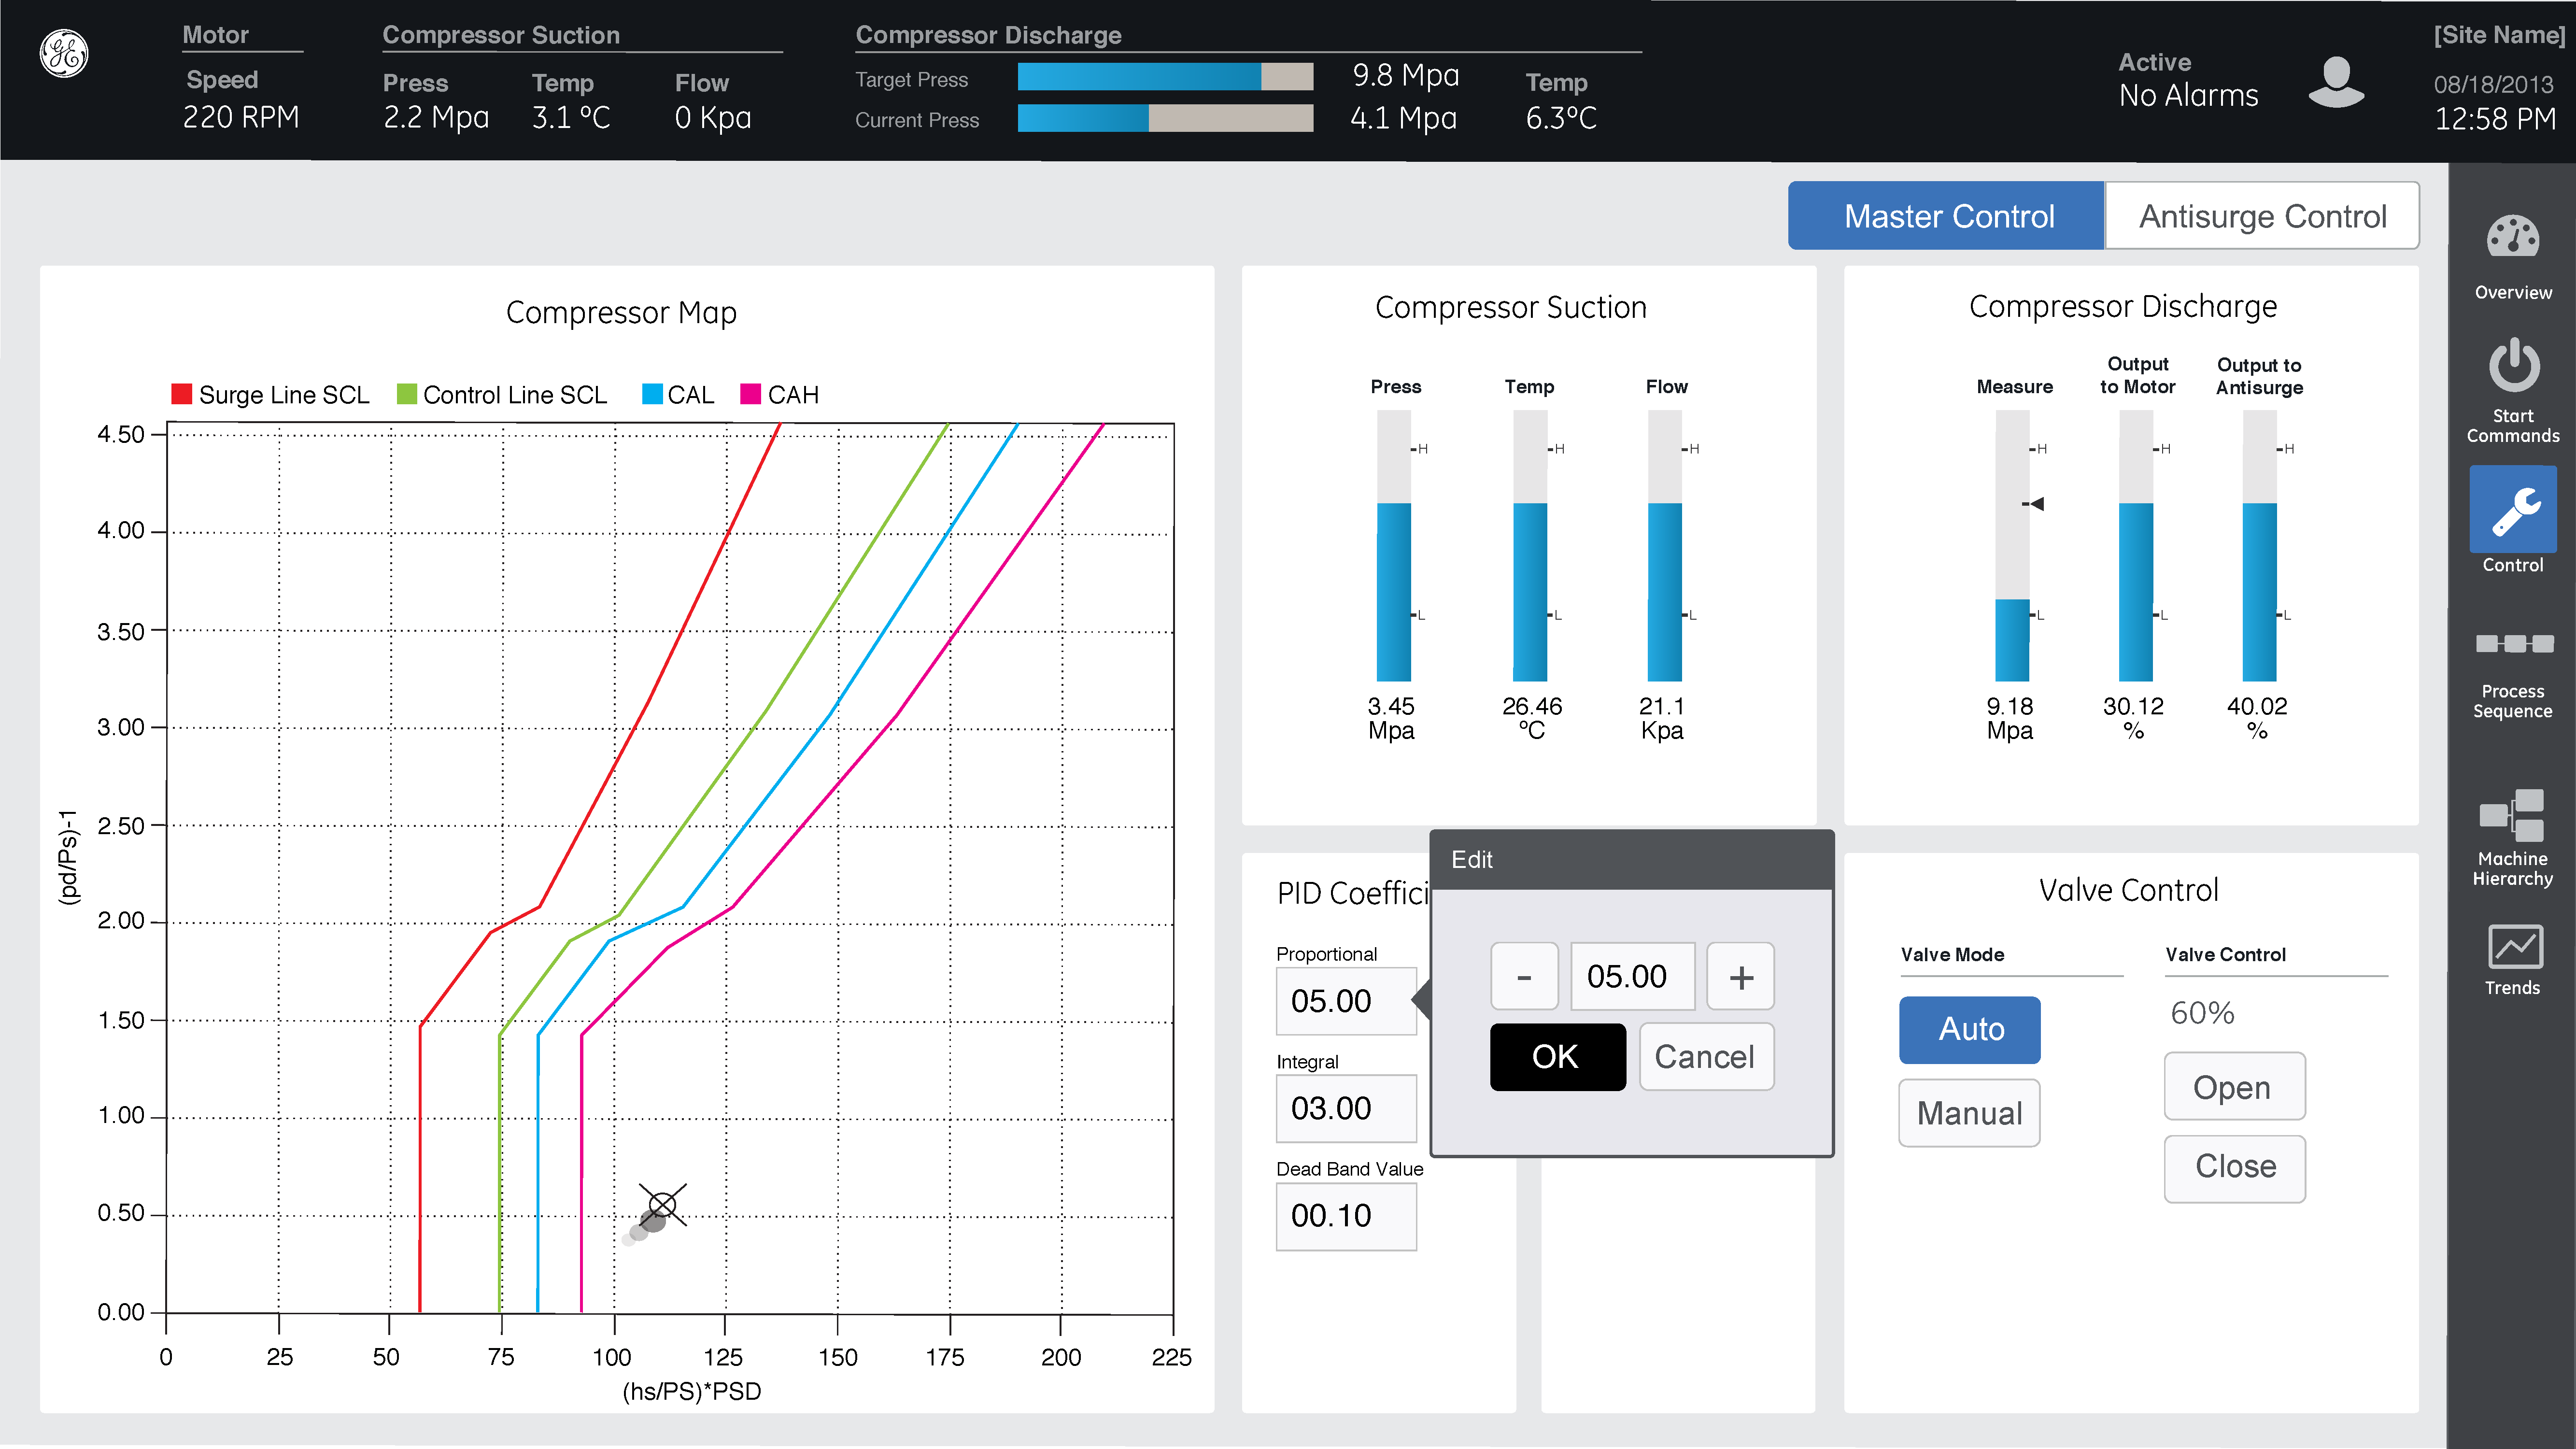The height and width of the screenshot is (1449, 2576).
Task: Click the Edit dialog value field 05.00
Action: 1632,976
